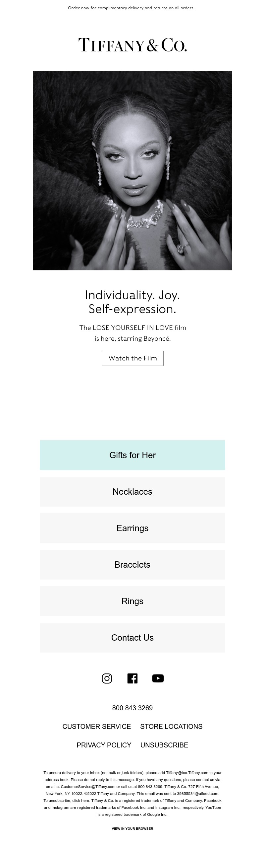Choose the Rings category
The height and width of the screenshot is (847, 265).
[132, 601]
